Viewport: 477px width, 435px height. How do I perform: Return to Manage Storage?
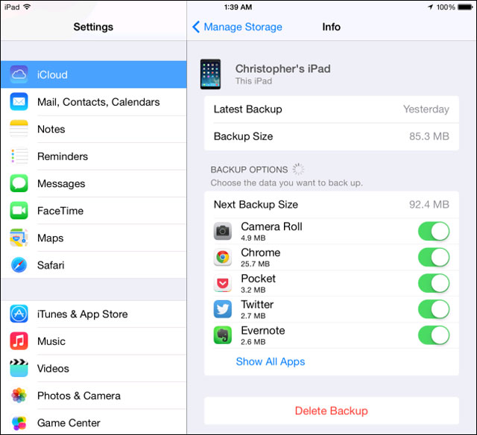[243, 27]
